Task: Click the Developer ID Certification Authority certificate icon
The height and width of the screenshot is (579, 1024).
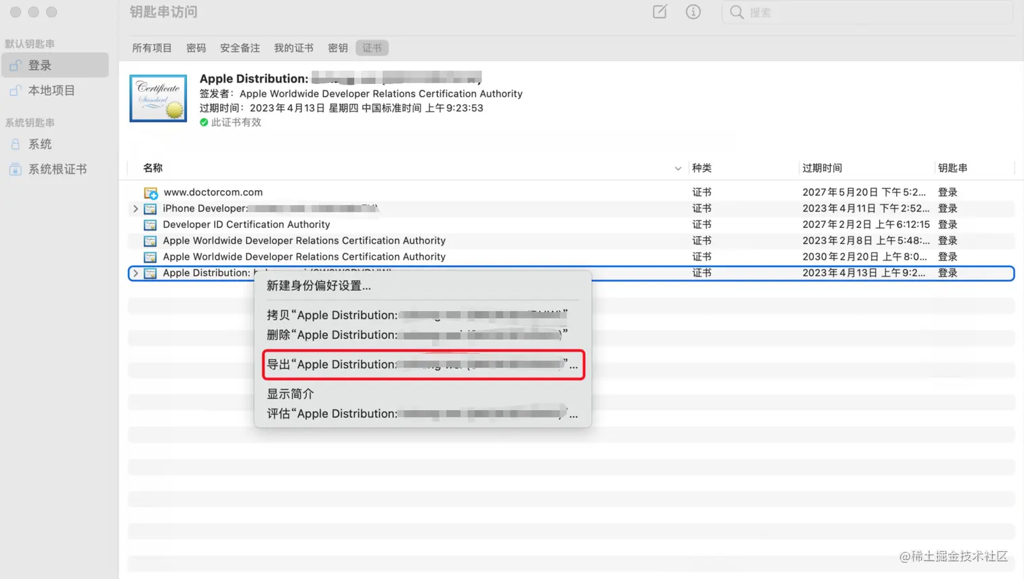Action: [x=150, y=224]
